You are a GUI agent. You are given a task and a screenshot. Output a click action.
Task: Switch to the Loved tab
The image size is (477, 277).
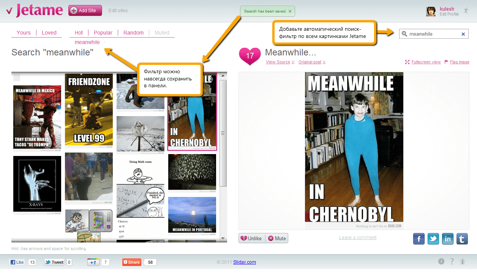pyautogui.click(x=49, y=33)
